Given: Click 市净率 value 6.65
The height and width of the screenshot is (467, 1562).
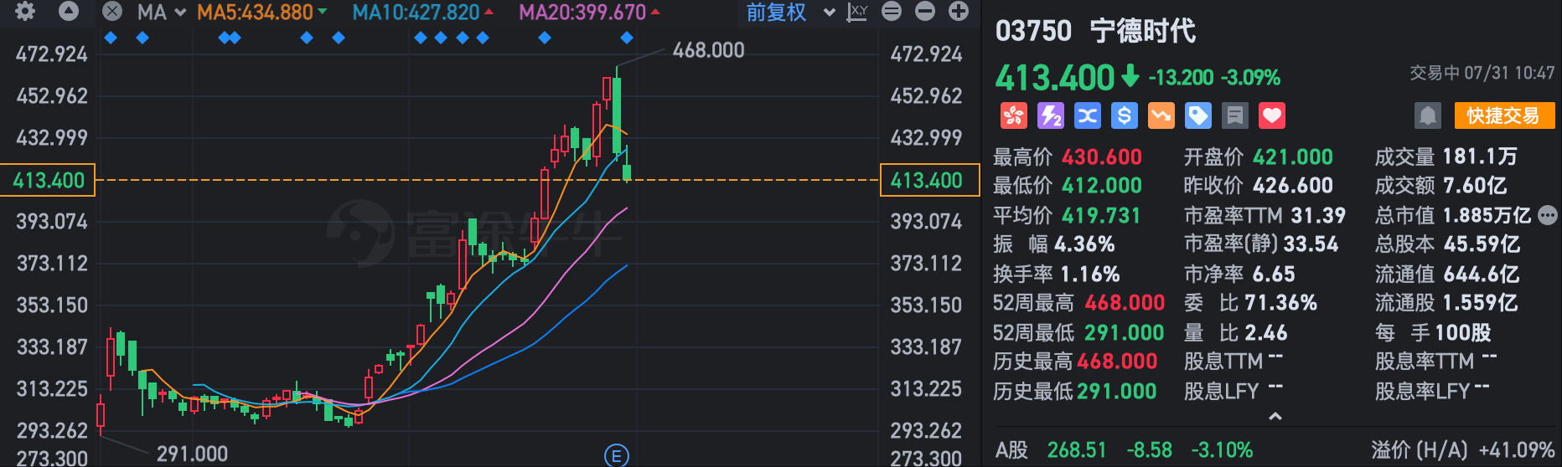Looking at the screenshot, I should (1274, 274).
